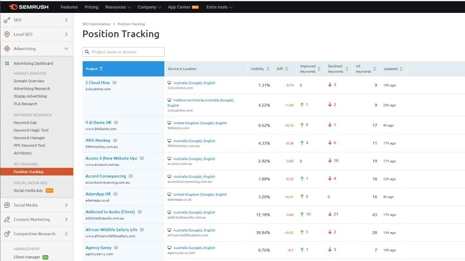Click desktop device icon in Agency Savvy row
This screenshot has width=465, height=261.
tap(169, 248)
